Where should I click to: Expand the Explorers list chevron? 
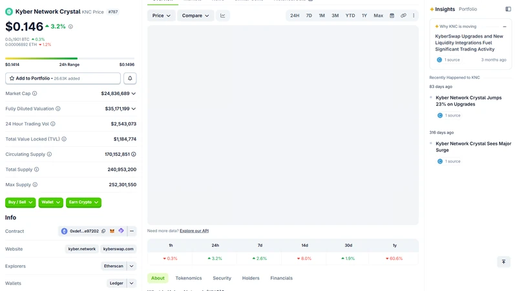pyautogui.click(x=131, y=266)
